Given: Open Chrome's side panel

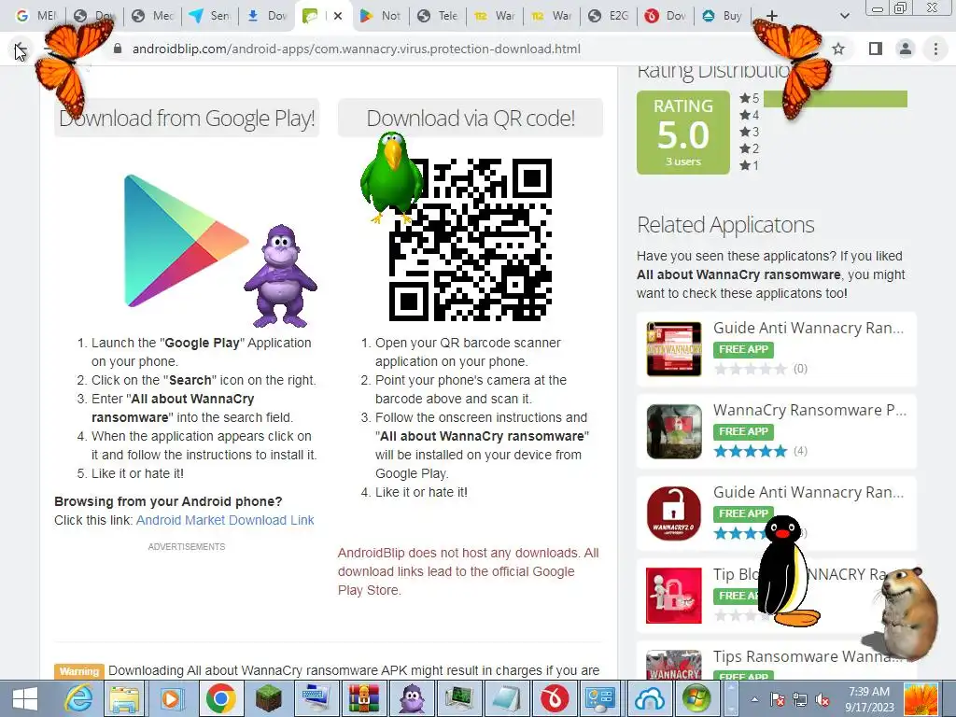Looking at the screenshot, I should (x=876, y=49).
